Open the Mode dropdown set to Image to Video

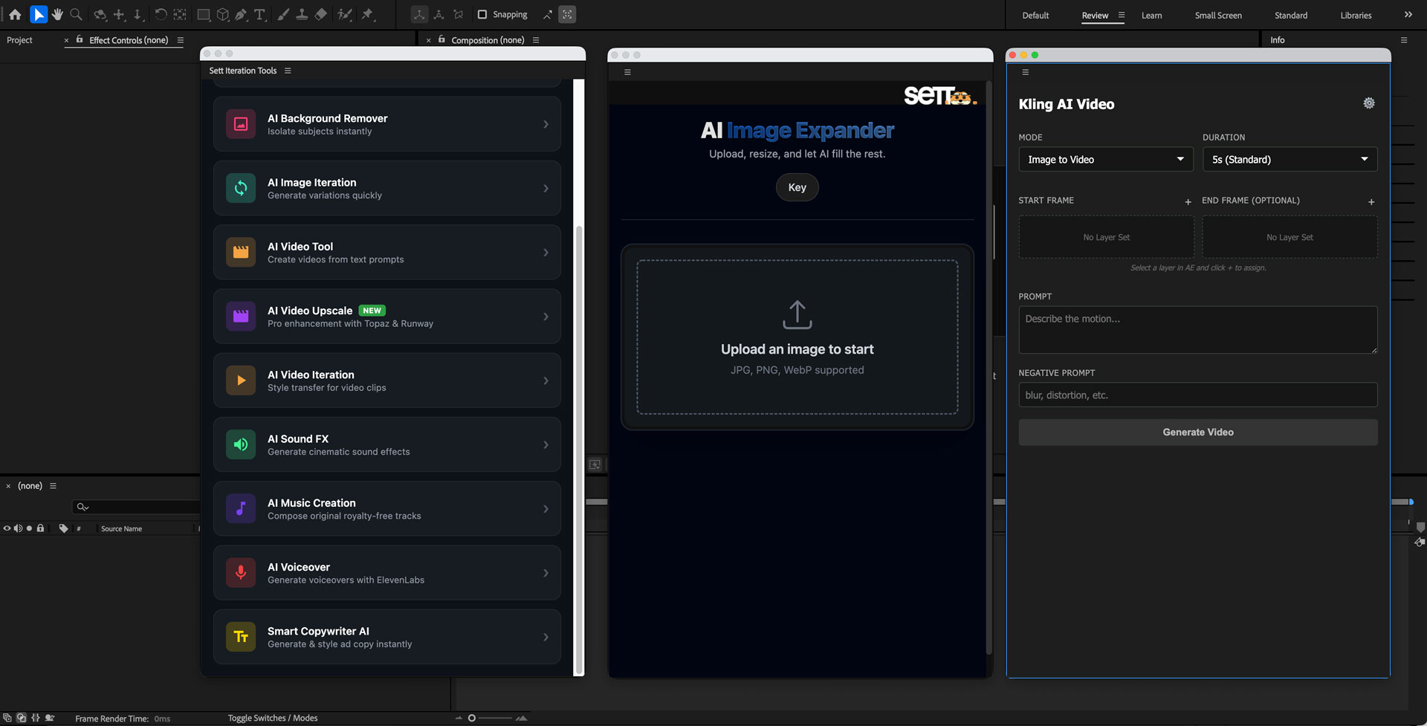1105,159
